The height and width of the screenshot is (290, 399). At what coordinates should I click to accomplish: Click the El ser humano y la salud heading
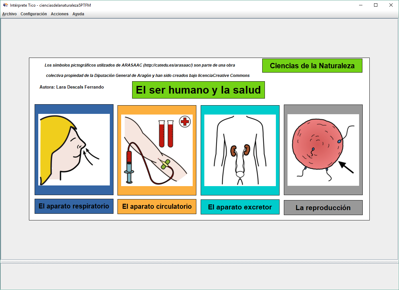click(198, 90)
